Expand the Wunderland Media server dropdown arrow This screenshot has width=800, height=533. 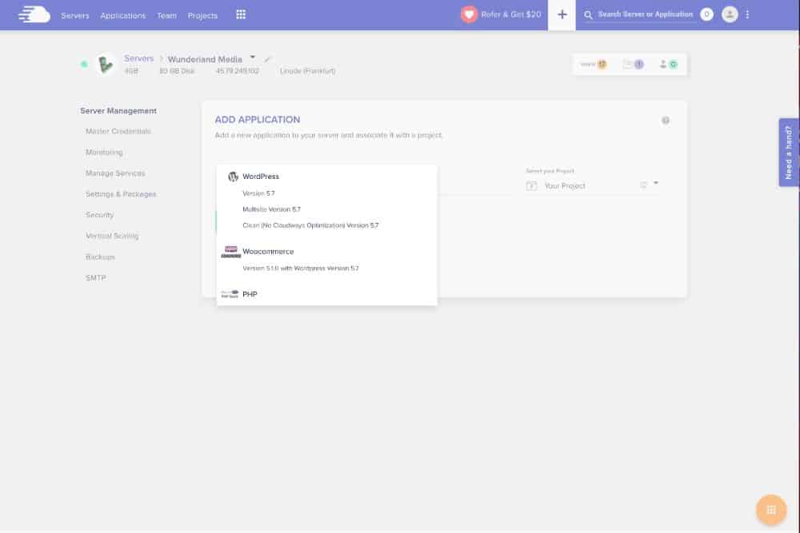coord(253,57)
